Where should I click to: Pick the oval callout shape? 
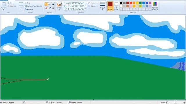(80, 9)
